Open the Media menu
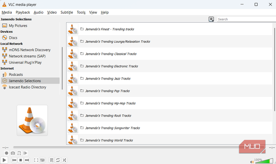 coord(7,12)
